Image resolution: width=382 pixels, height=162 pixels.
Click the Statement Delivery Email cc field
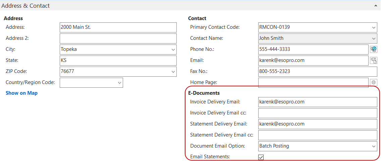tap(318, 135)
